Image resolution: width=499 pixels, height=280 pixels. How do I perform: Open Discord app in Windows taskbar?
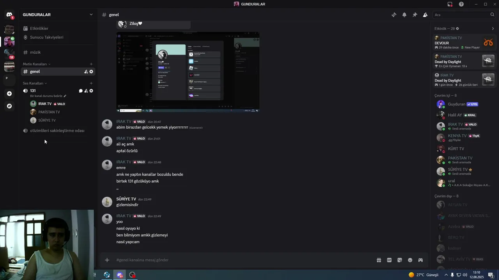click(120, 275)
